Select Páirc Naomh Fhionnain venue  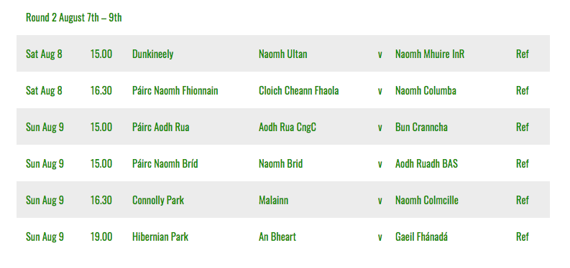(x=175, y=90)
